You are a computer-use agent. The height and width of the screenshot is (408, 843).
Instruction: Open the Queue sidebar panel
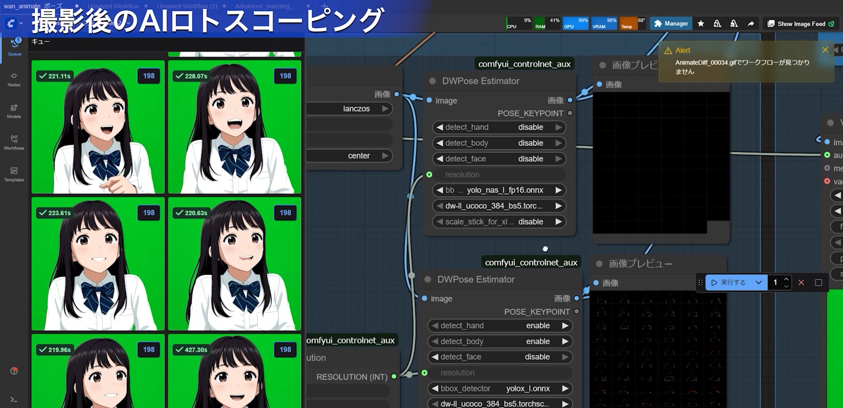pyautogui.click(x=14, y=46)
